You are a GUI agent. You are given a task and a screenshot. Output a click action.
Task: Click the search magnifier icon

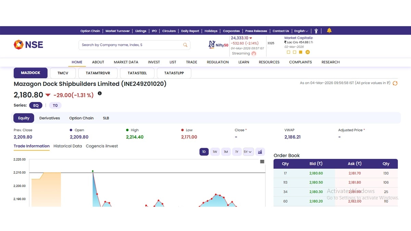point(185,45)
